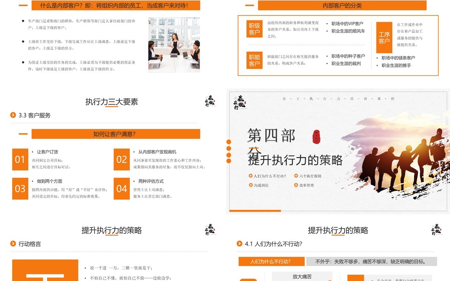Select the 职能客户 orange box

click(x=255, y=60)
